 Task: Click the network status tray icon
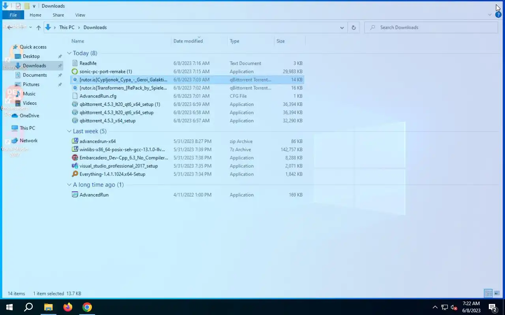[445, 307]
